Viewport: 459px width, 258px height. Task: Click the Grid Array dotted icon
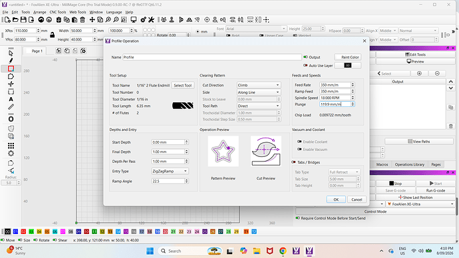coord(11,146)
